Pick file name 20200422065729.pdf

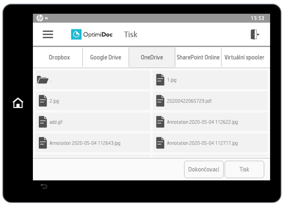click(x=189, y=101)
